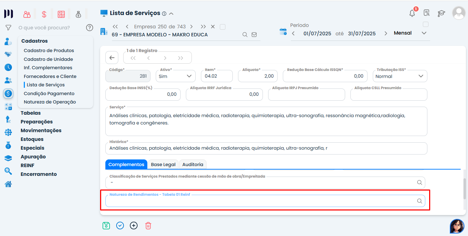The height and width of the screenshot is (236, 468).
Task: Open the graduation cap training icon
Action: click(x=441, y=13)
